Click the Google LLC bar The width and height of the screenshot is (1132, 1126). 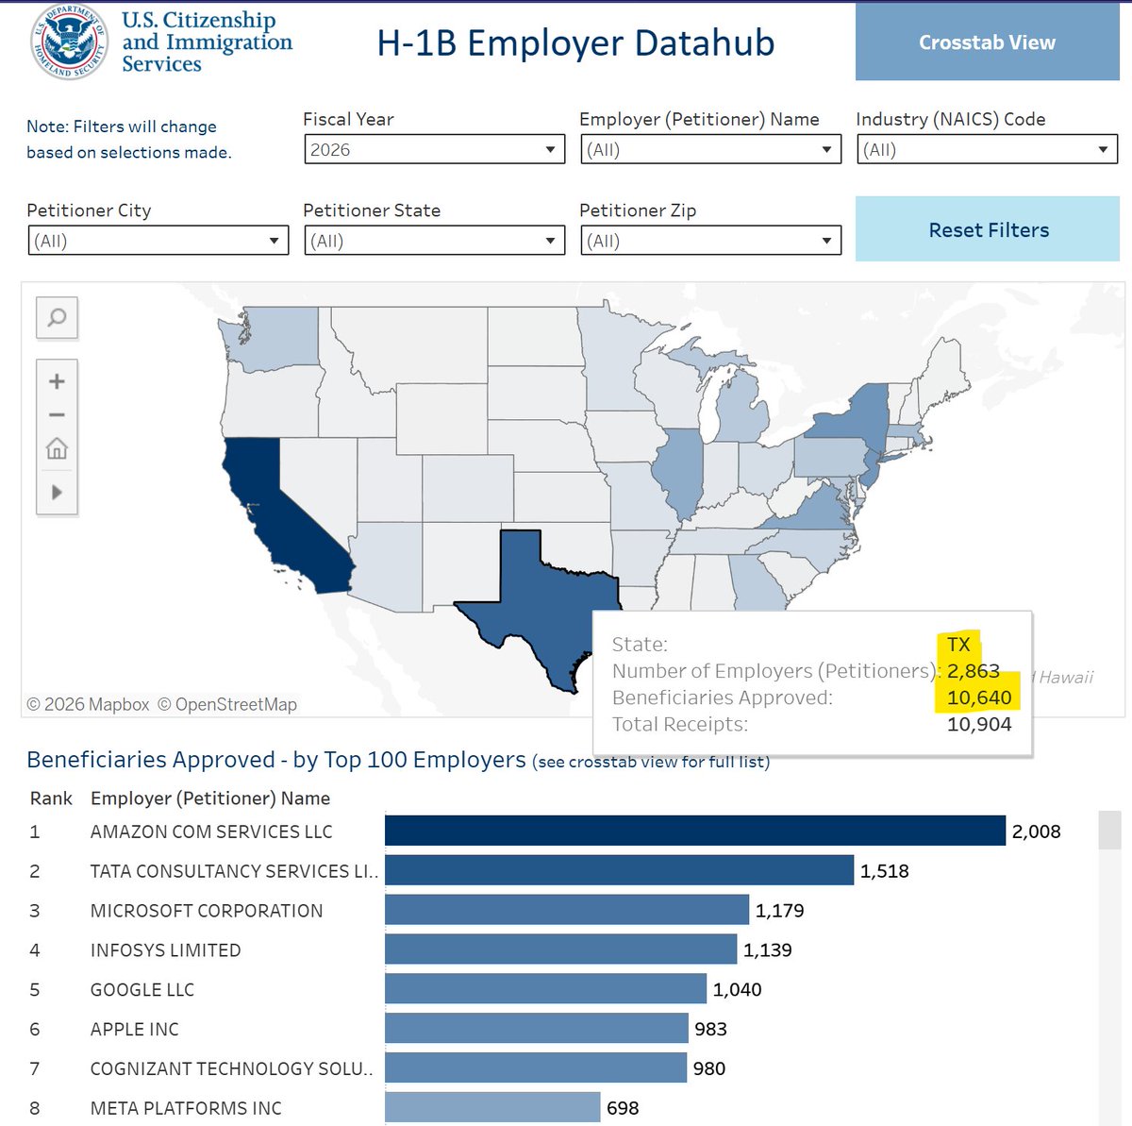tap(545, 989)
